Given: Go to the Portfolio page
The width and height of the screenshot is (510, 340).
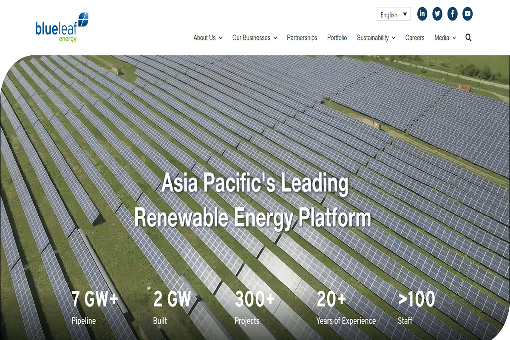Looking at the screenshot, I should (337, 38).
